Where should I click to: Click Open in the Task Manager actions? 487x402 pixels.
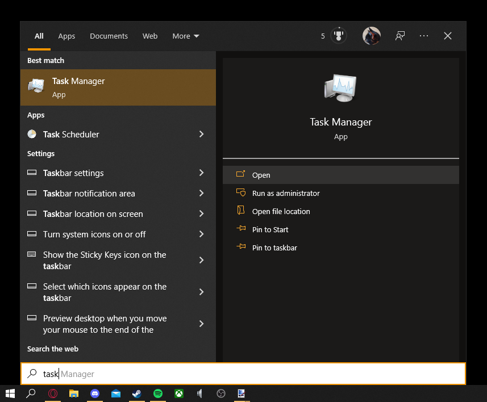(341, 175)
